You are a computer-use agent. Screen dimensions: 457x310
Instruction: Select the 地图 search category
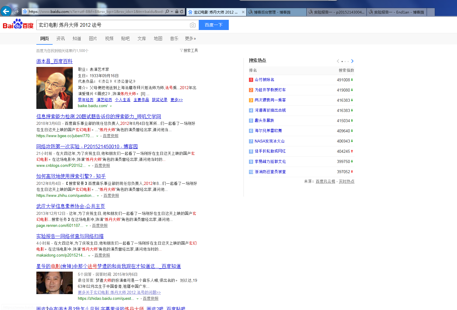[158, 38]
